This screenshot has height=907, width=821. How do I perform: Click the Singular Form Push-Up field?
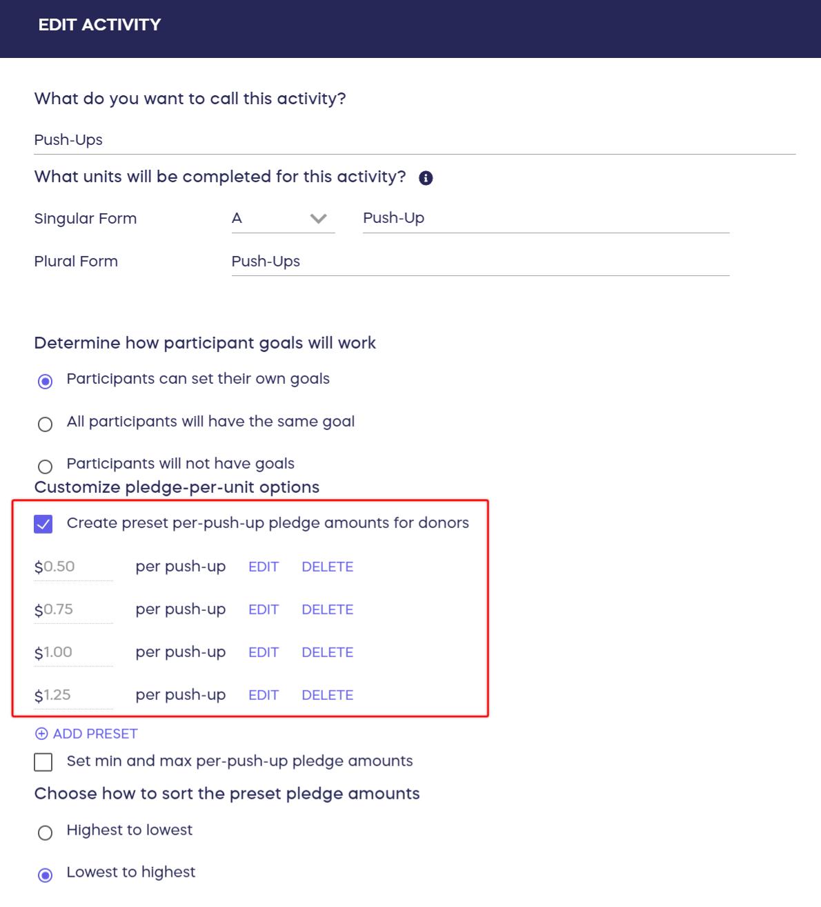545,218
